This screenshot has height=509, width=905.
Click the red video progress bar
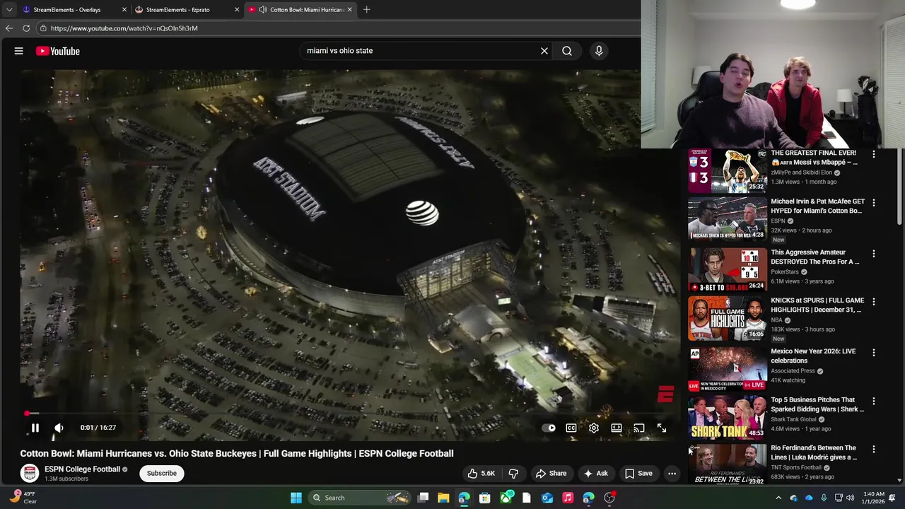coord(350,414)
